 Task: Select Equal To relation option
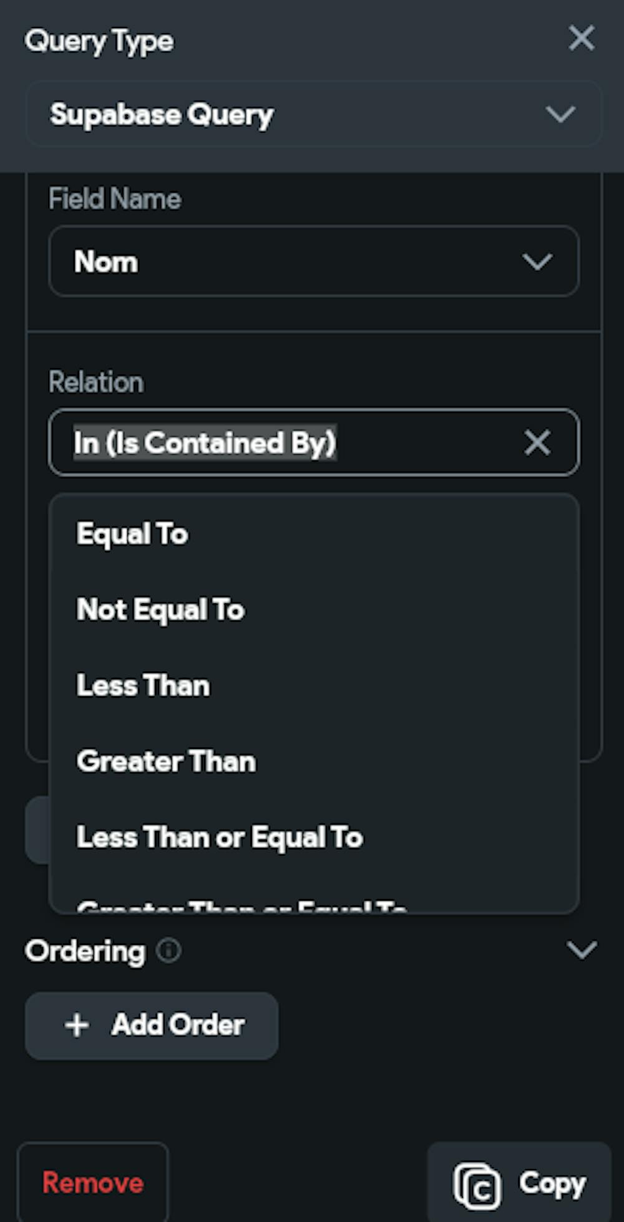click(x=132, y=534)
